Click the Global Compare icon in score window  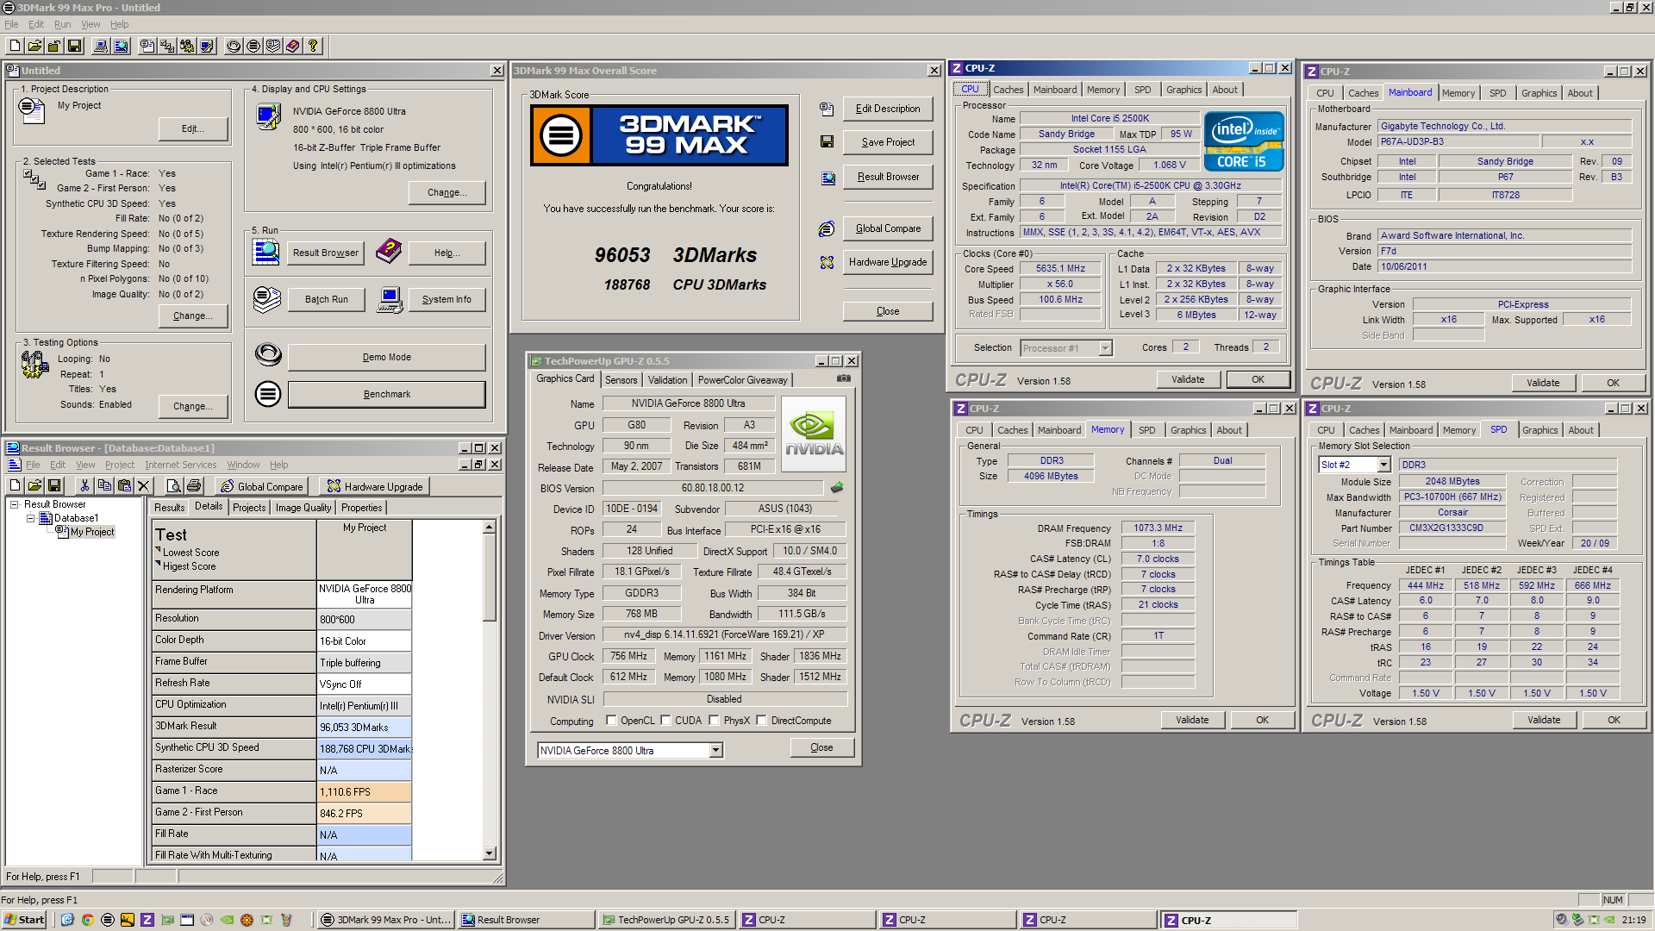pyautogui.click(x=827, y=229)
